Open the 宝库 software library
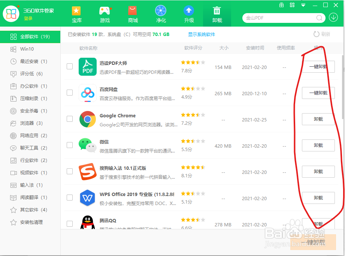The width and height of the screenshot is (345, 256). pyautogui.click(x=76, y=14)
